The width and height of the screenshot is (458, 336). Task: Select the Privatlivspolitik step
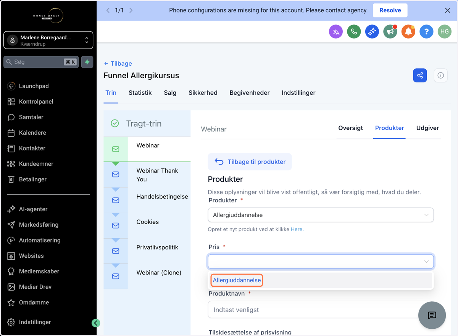(x=147, y=251)
